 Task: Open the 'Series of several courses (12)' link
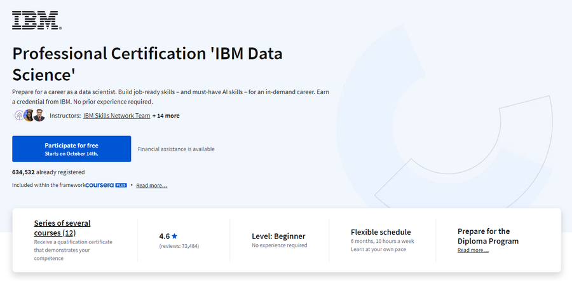(x=62, y=228)
